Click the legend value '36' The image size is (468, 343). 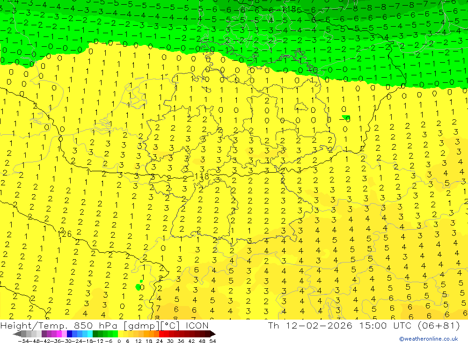[x=181, y=341]
